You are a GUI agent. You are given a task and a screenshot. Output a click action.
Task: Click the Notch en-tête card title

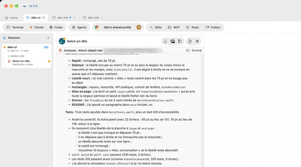coord(77,41)
